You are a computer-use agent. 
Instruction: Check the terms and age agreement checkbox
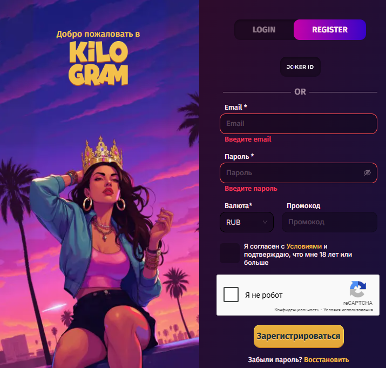click(229, 253)
